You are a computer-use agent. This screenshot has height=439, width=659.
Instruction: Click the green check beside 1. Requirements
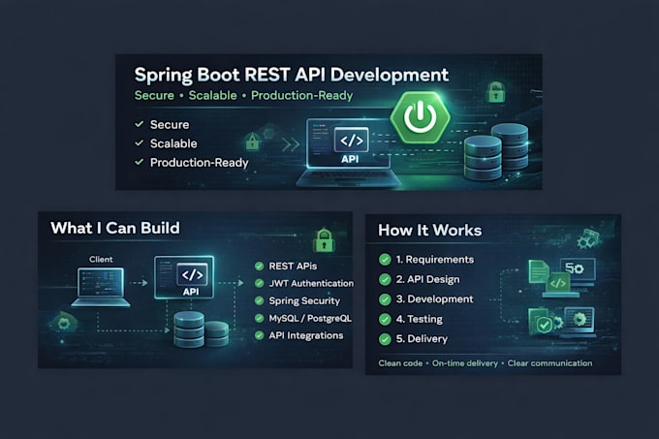pos(385,260)
